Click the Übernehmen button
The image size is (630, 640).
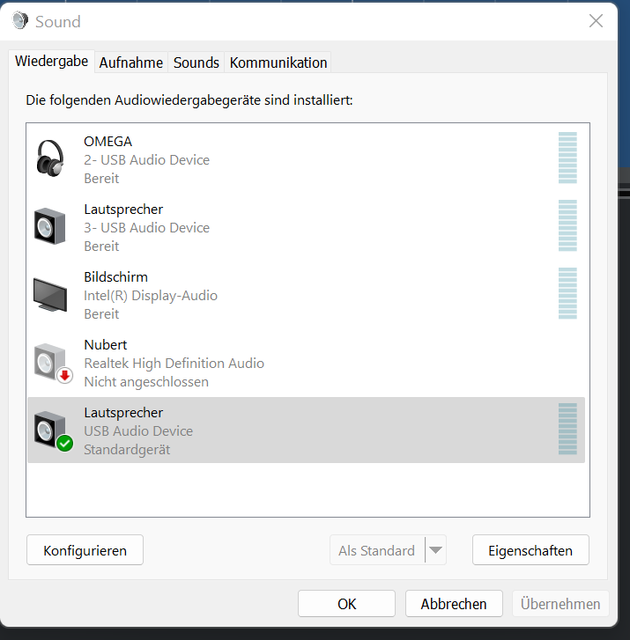click(x=560, y=604)
